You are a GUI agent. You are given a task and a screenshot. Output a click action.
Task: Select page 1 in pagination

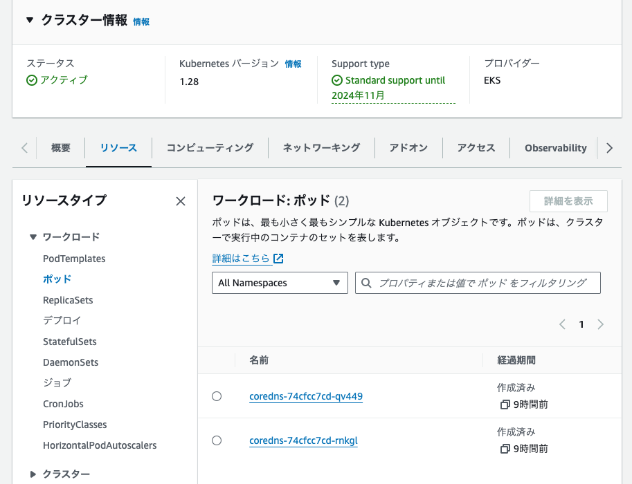coord(581,324)
